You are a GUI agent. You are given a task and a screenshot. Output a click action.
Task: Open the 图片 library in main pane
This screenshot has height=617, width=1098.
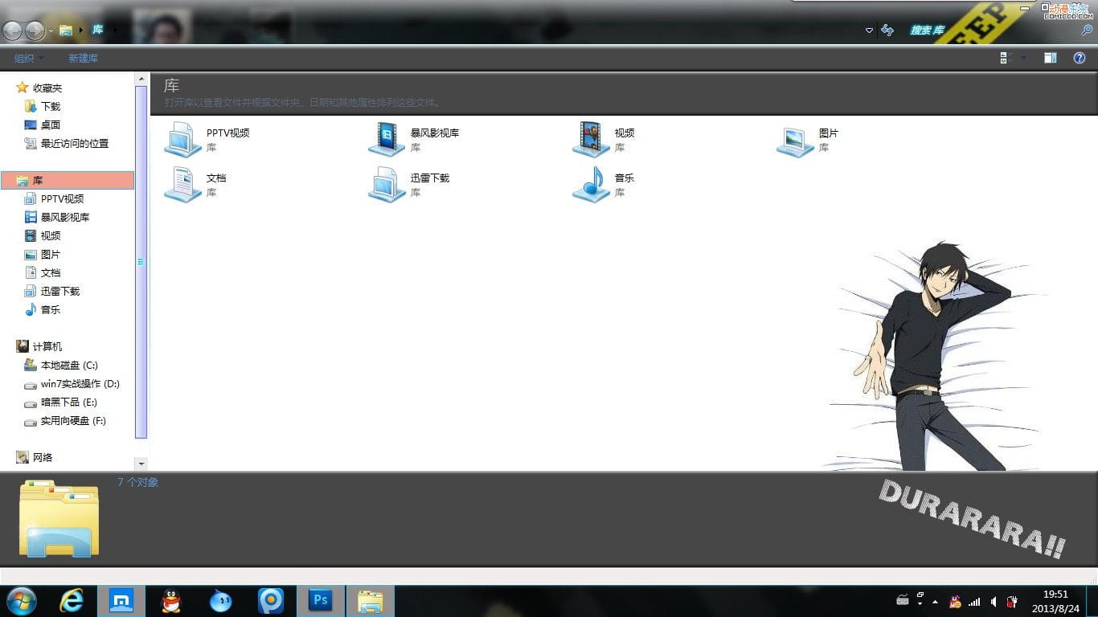click(x=795, y=141)
